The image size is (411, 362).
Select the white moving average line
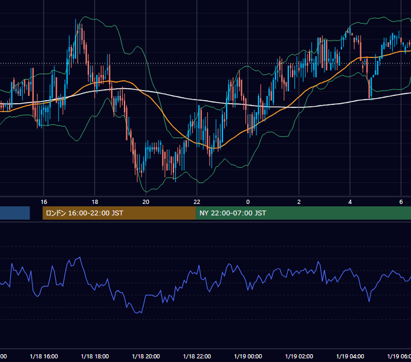pos(184,98)
